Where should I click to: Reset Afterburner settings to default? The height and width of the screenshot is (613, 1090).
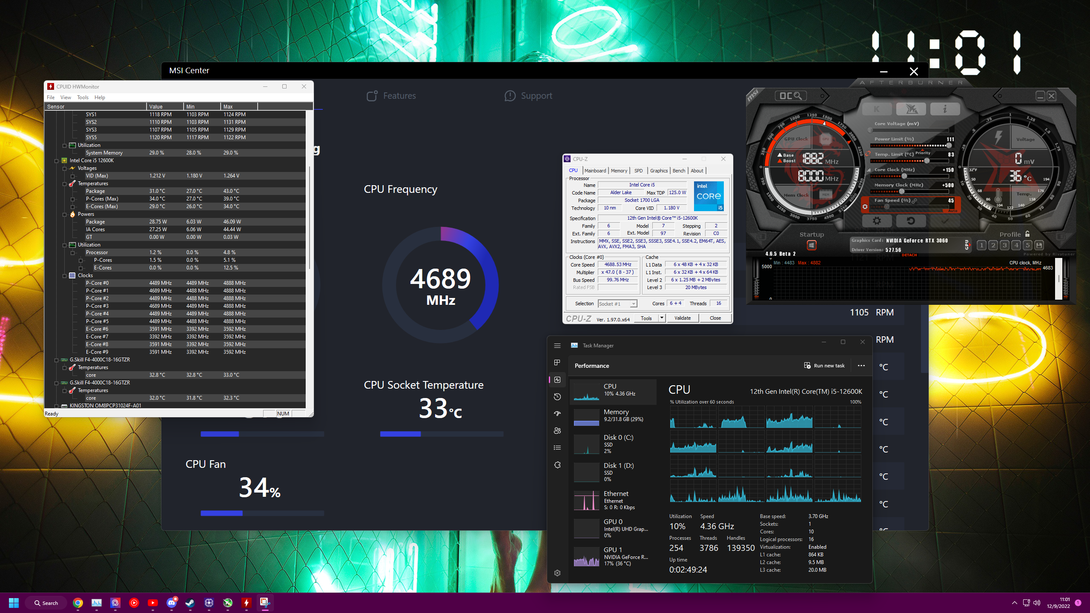click(911, 221)
